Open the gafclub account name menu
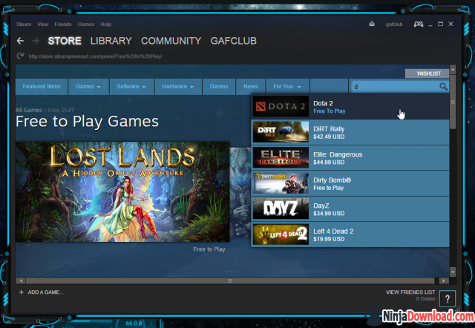Image resolution: width=475 pixels, height=328 pixels. 394,24
